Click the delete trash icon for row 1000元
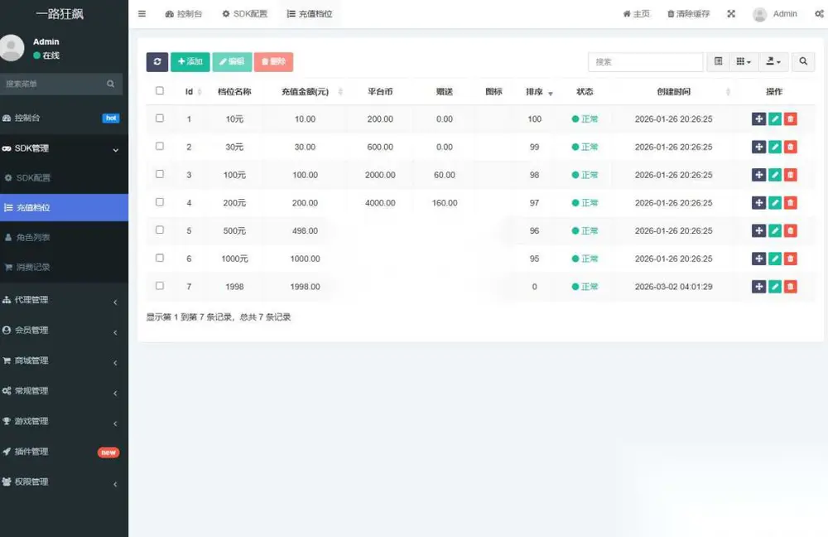Screen dimensions: 828x537 [791, 259]
